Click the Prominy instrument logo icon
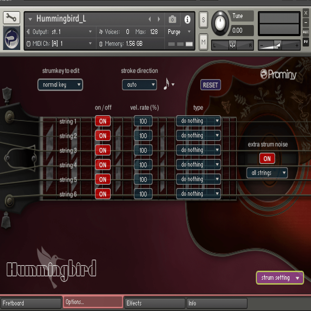This screenshot has height=311, width=311. [11, 38]
